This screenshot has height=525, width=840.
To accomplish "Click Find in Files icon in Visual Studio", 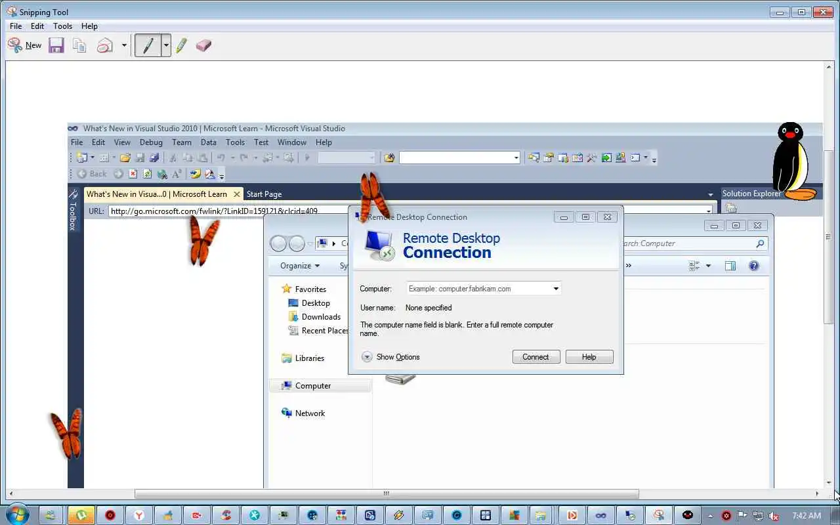I will 389,157.
